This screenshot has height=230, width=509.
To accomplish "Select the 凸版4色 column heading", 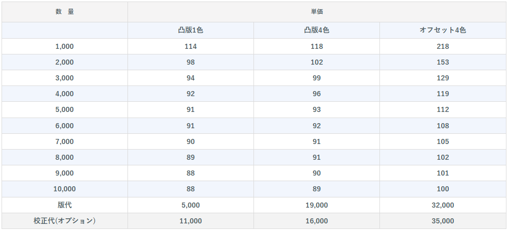I will 317,31.
